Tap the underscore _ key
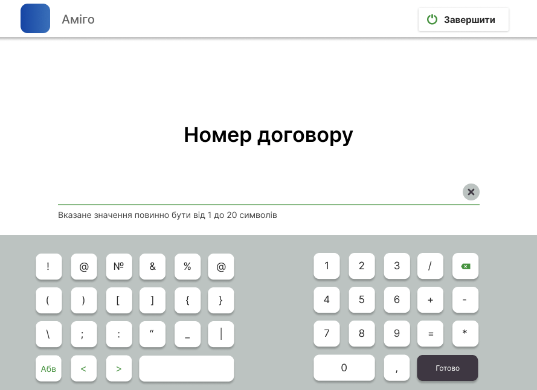 tap(187, 334)
